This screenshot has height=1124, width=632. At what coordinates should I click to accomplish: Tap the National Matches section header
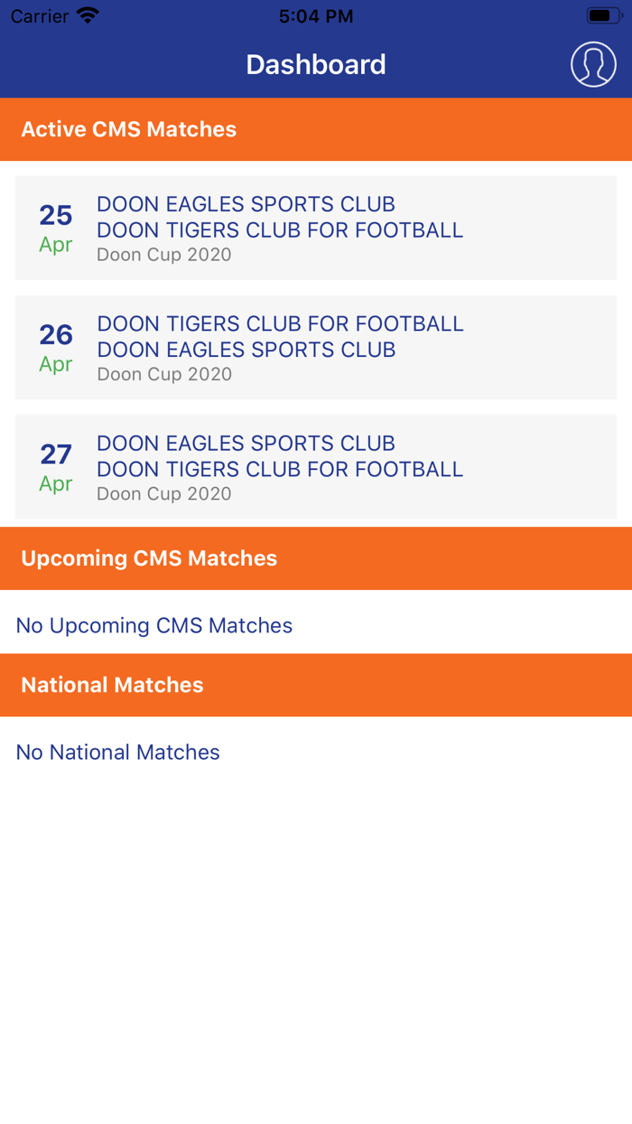[x=113, y=685]
